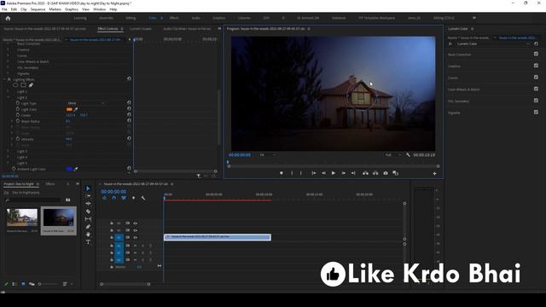Click Export Frame camera icon
Viewport: 546px width, 307px height.
386,173
